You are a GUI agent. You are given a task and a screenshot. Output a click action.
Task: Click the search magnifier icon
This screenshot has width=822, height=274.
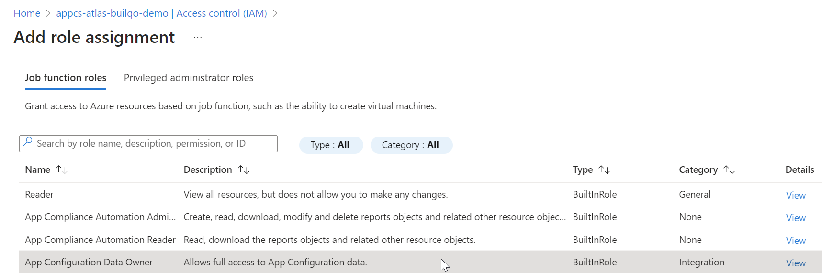click(x=28, y=142)
